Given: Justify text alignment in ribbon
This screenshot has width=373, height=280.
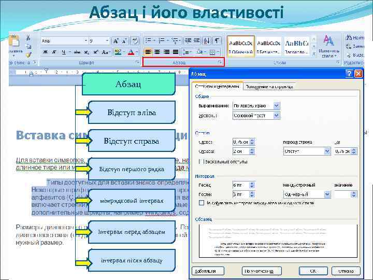Looking at the screenshot, I should click(x=176, y=52).
